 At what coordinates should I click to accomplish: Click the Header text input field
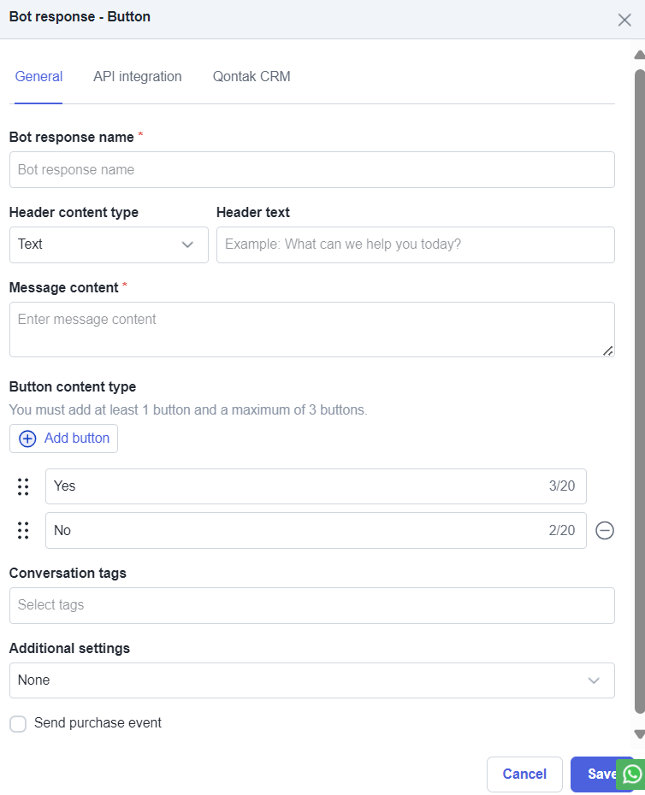tap(415, 244)
